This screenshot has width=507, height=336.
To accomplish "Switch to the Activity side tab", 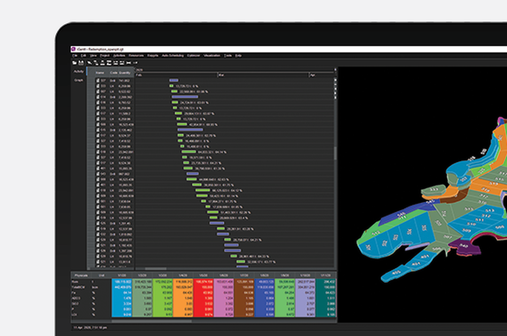I will pyautogui.click(x=79, y=72).
